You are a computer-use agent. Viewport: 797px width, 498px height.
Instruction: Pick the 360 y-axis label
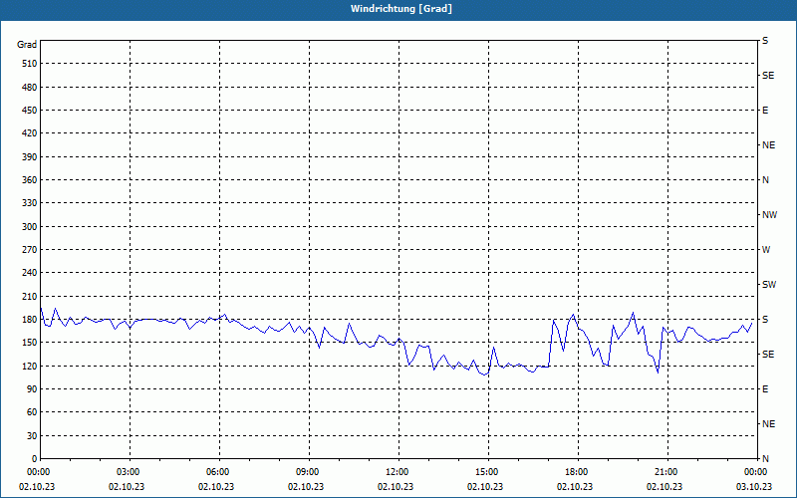pyautogui.click(x=30, y=180)
